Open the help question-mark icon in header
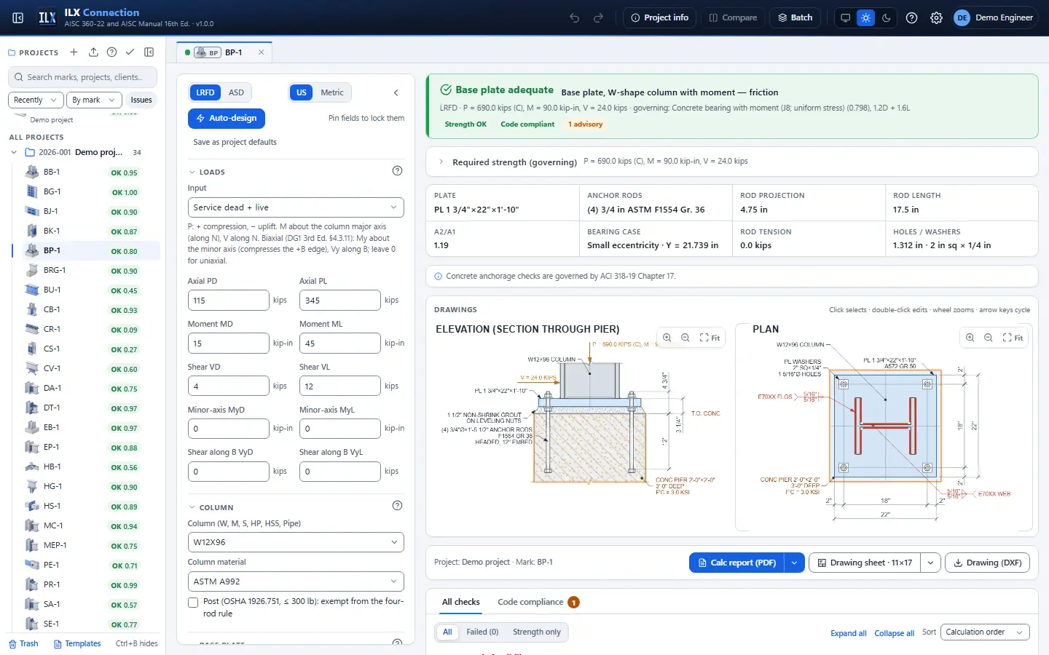The width and height of the screenshot is (1049, 655). (912, 17)
